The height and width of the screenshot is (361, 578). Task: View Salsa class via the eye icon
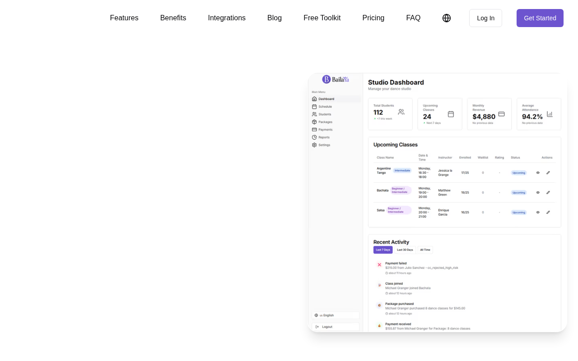538,212
